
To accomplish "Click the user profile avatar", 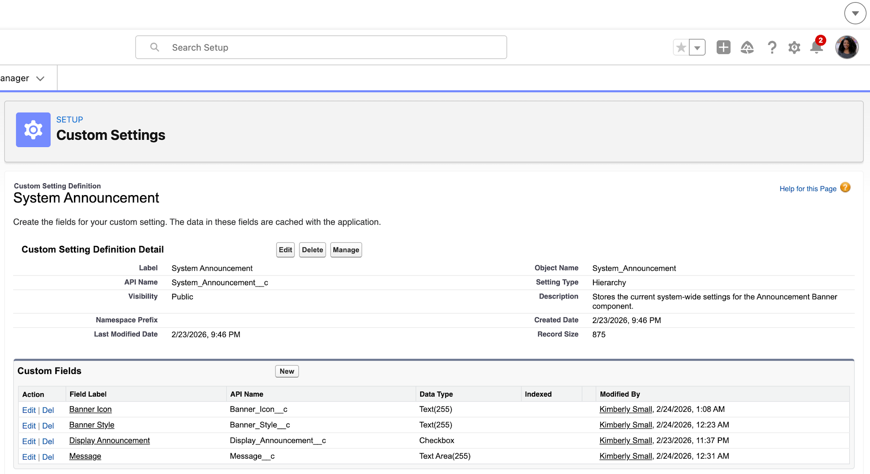I will (847, 47).
